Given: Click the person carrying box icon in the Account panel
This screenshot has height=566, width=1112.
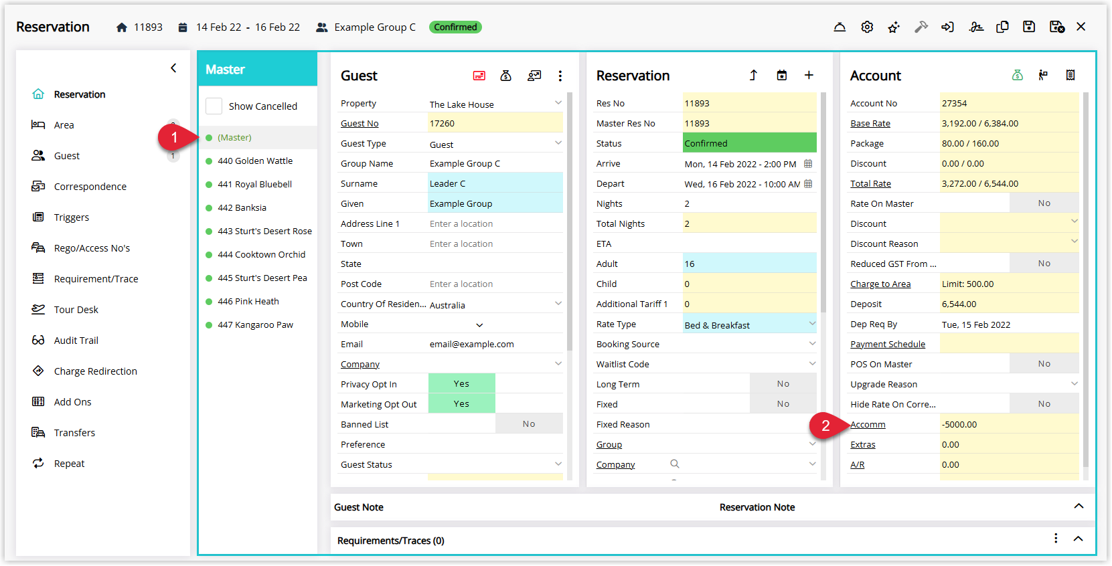Looking at the screenshot, I should tap(1043, 76).
